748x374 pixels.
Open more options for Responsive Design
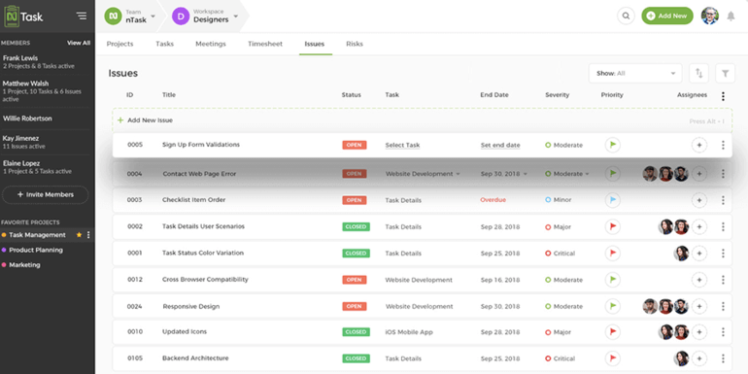(723, 306)
